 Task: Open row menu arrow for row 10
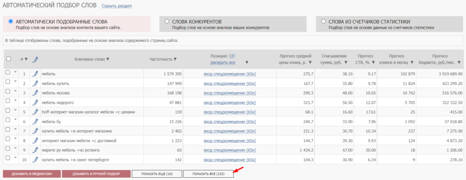click(x=15, y=157)
